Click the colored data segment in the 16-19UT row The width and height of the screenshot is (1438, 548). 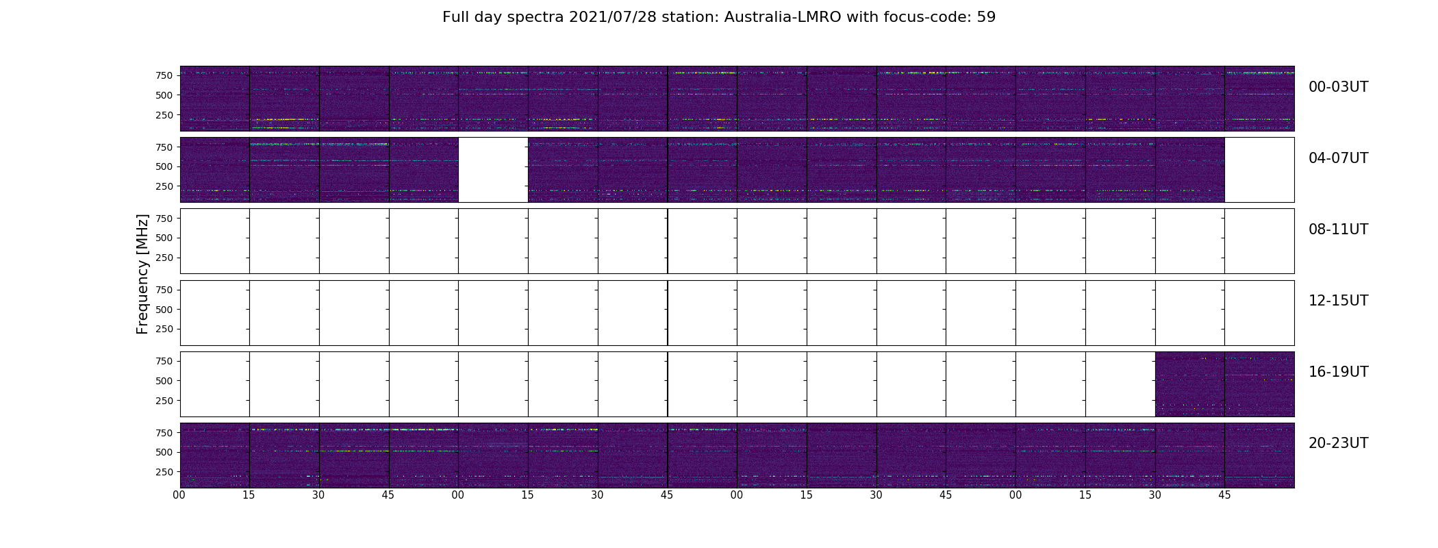1224,384
